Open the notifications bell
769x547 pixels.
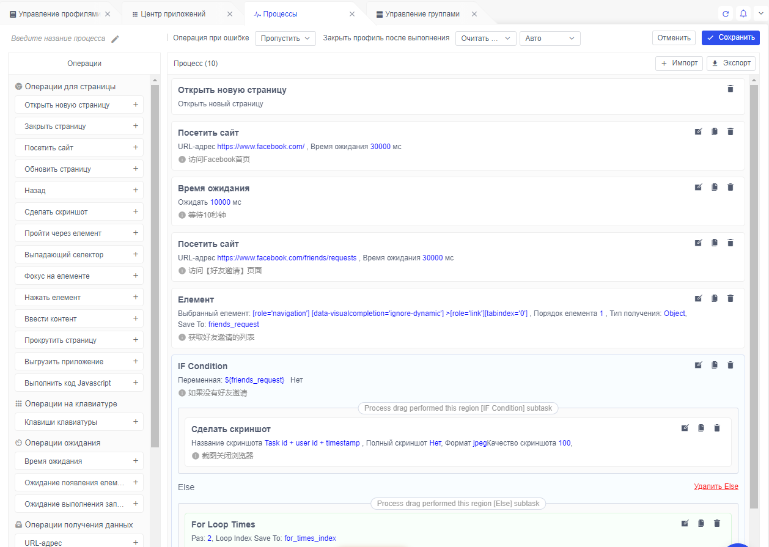743,13
